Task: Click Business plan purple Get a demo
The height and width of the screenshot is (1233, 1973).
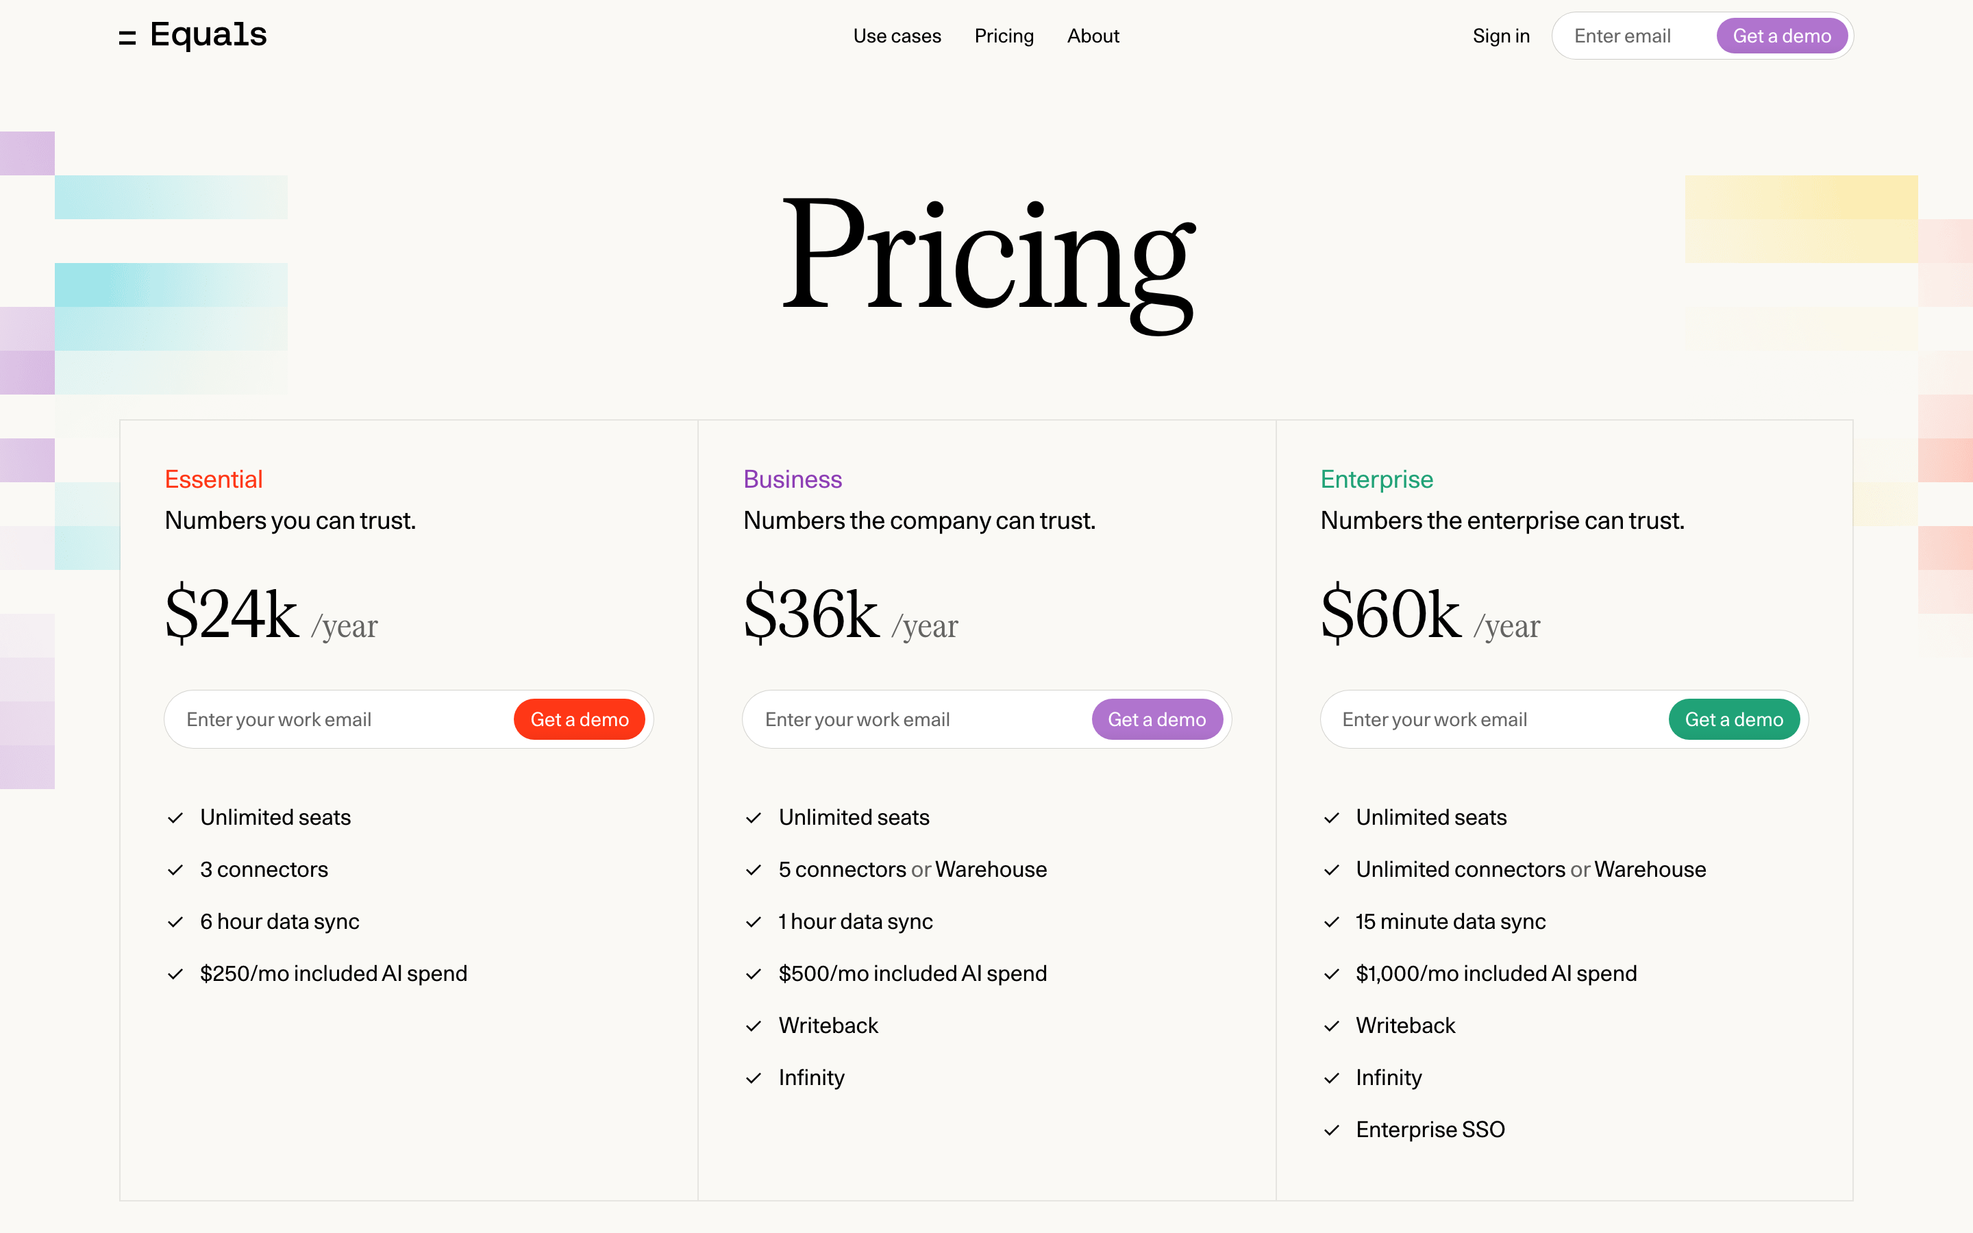Action: coord(1157,719)
